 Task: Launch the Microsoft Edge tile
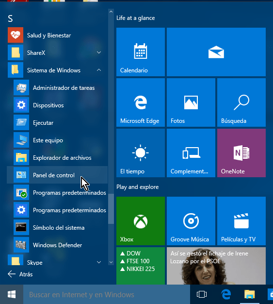(x=141, y=102)
